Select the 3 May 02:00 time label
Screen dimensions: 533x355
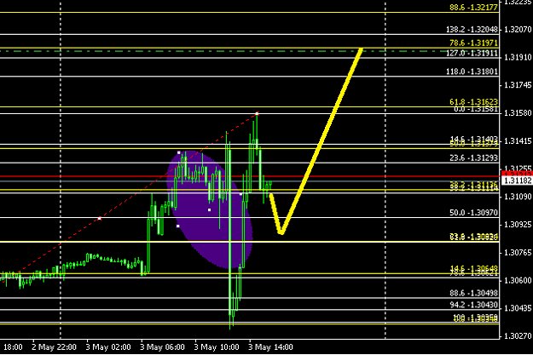[108, 347]
